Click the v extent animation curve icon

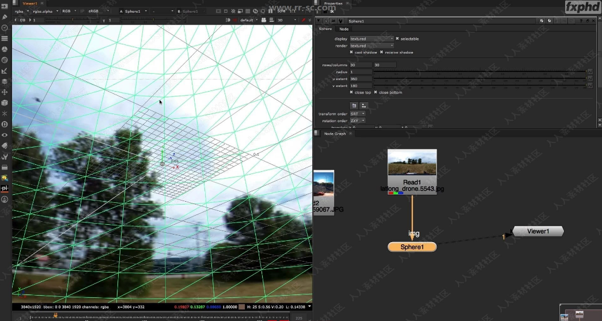coord(590,86)
